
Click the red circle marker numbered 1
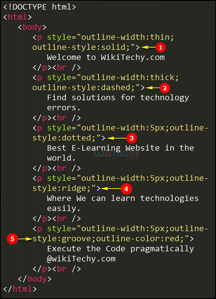pos(160,47)
